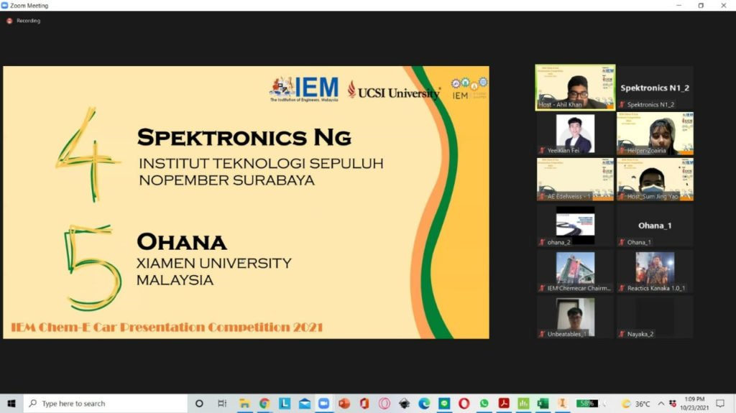Viewport: 736px width, 413px height.
Task: Select Yee Kian Fei's video tile
Action: [575, 134]
